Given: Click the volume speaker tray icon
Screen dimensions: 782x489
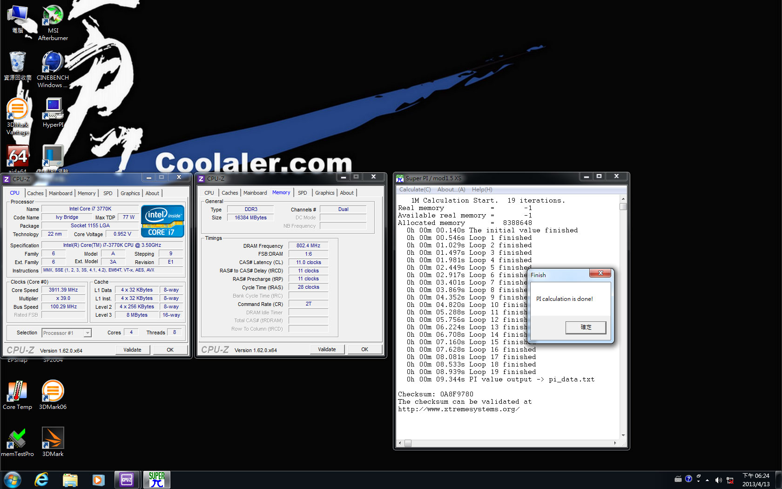Looking at the screenshot, I should click(x=719, y=480).
